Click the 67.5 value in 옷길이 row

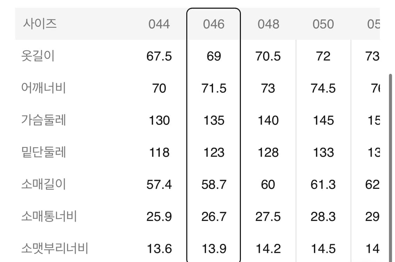click(x=159, y=56)
